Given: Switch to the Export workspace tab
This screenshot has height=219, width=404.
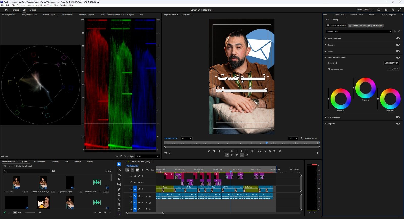Looking at the screenshot, I should (x=33, y=10).
